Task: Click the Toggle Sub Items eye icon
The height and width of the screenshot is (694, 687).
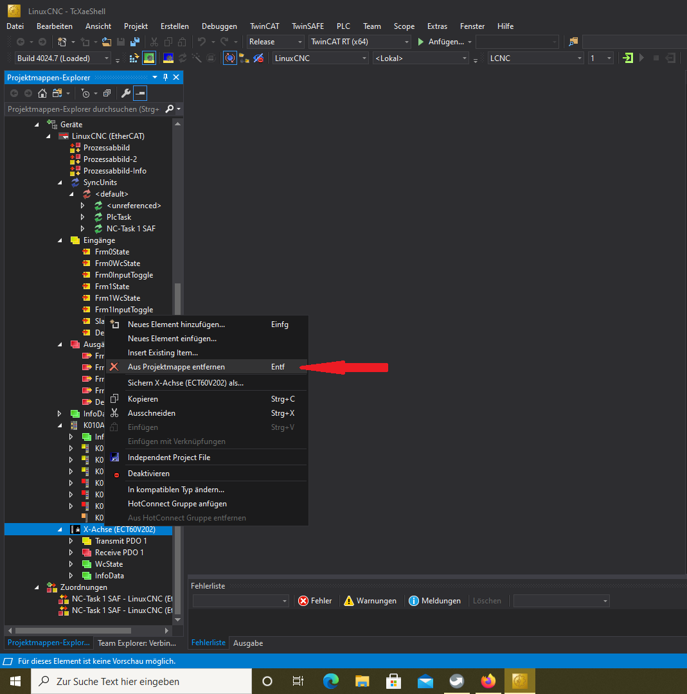Action: coord(258,58)
